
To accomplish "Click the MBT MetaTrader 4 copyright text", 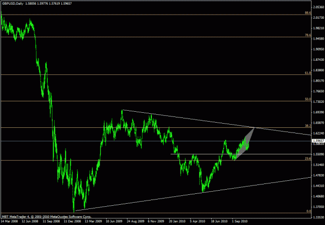I will point(46,217).
